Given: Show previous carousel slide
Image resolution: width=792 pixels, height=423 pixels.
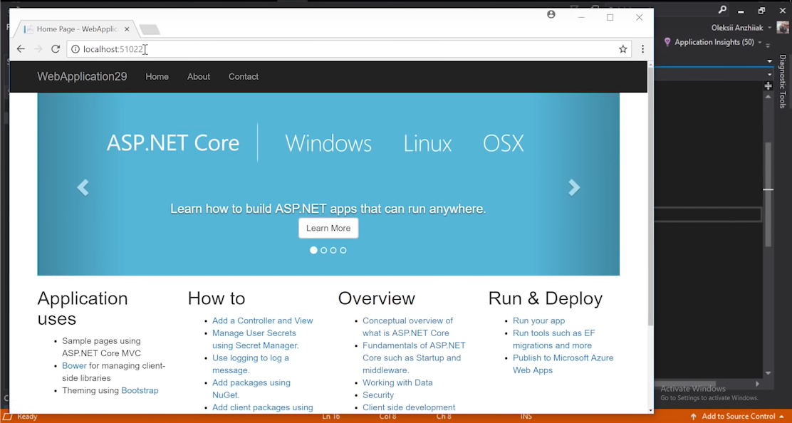Looking at the screenshot, I should [83, 188].
